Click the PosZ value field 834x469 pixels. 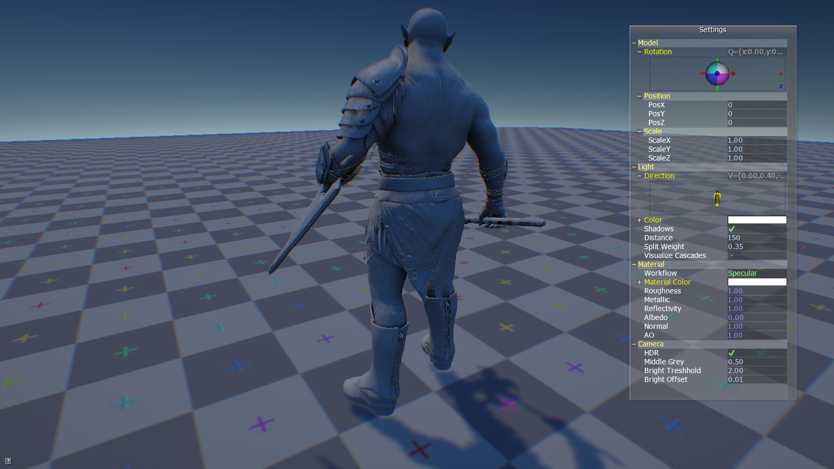click(757, 122)
